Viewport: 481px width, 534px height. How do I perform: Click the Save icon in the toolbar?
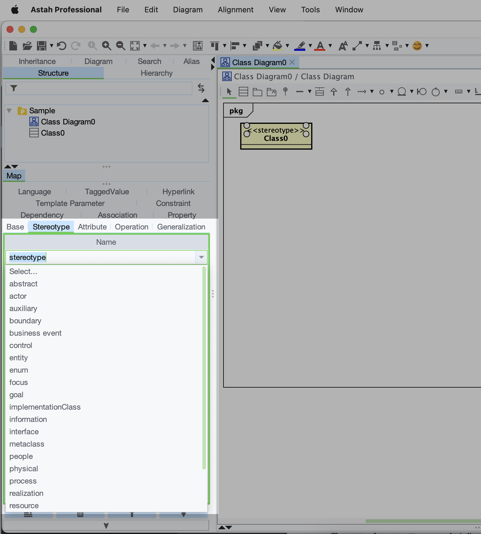pyautogui.click(x=42, y=46)
